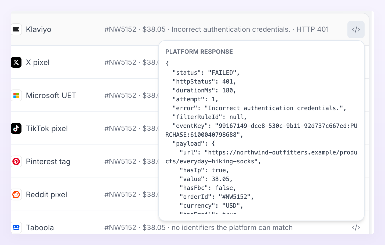The width and height of the screenshot is (385, 245).
Task: Click the "hasFbc": false line
Action: (x=208, y=188)
